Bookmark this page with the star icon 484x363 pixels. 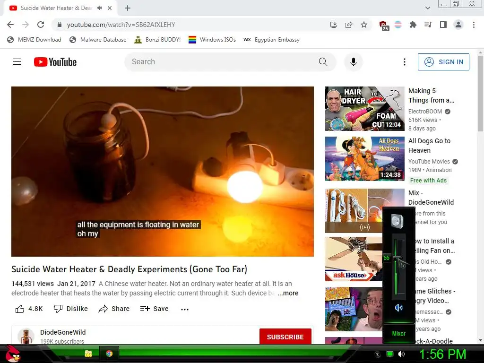click(x=364, y=25)
